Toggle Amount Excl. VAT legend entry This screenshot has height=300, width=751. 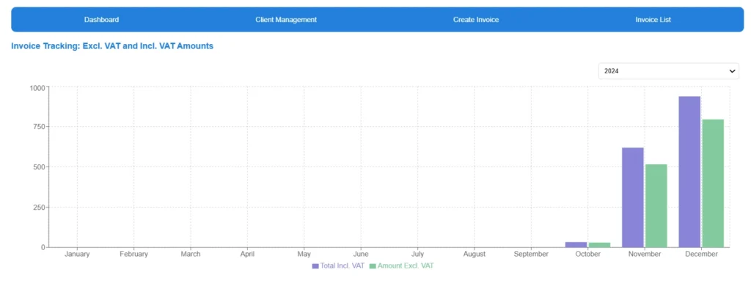pos(401,266)
